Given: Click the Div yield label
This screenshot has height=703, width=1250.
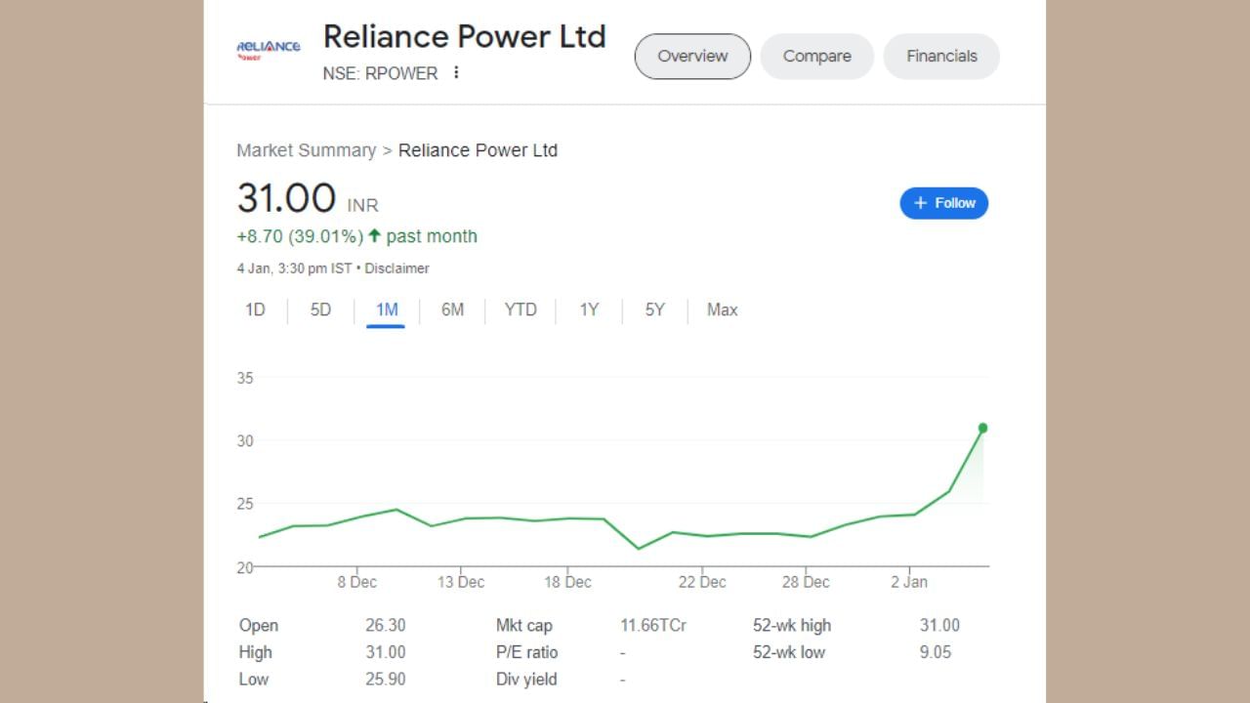Looking at the screenshot, I should coord(528,679).
